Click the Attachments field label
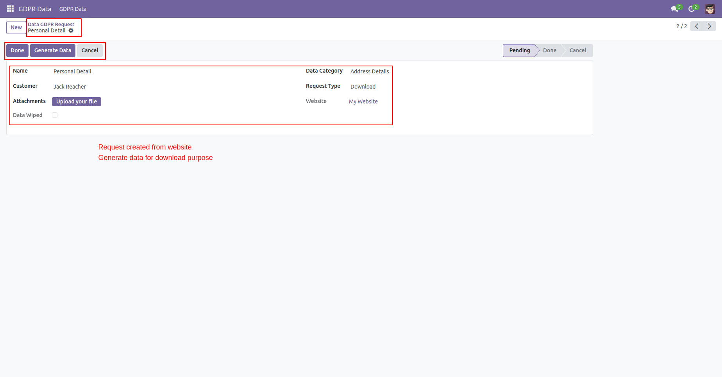 [29, 101]
